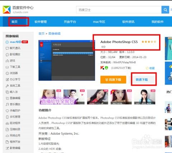Screen dimensions: 172x153
Task: Click the star icon next to 收藏
Action: 147,68
